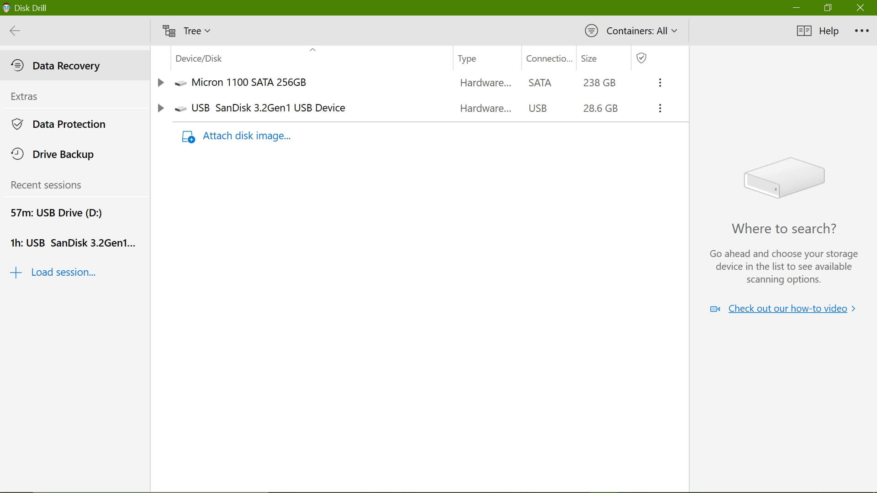Click the Containers filter icon
Screen dimensions: 877x493
coord(592,31)
